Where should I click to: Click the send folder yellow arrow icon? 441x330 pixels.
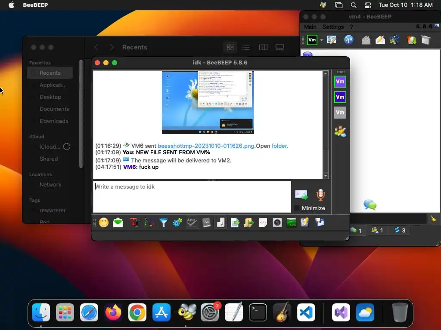click(248, 223)
